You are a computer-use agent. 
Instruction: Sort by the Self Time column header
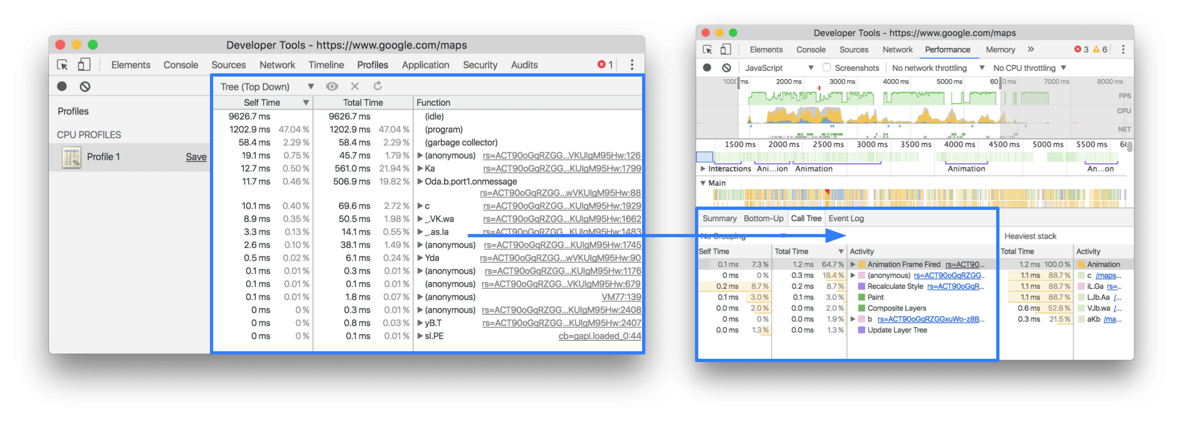coord(262,103)
